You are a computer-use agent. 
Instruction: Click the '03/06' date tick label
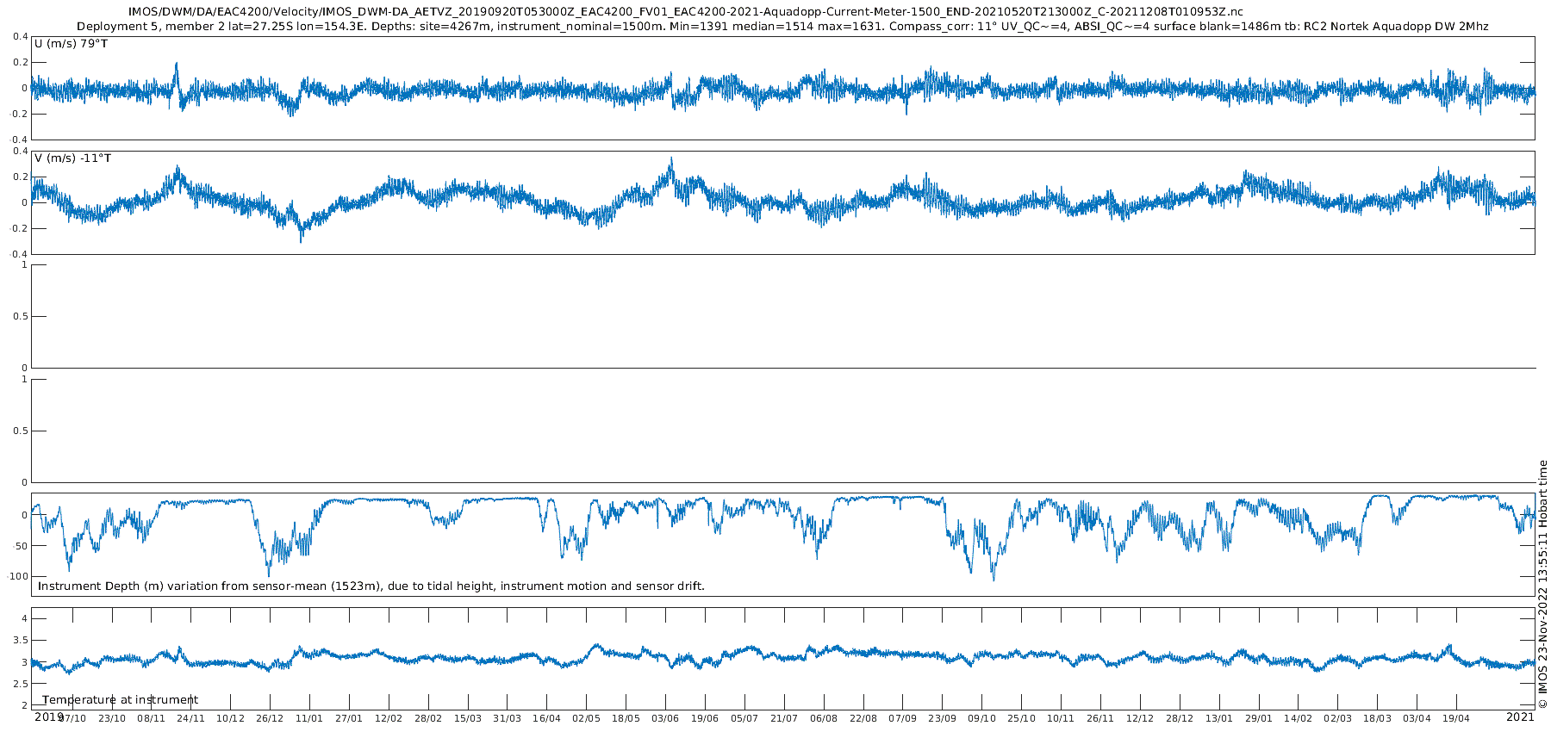pyautogui.click(x=665, y=718)
